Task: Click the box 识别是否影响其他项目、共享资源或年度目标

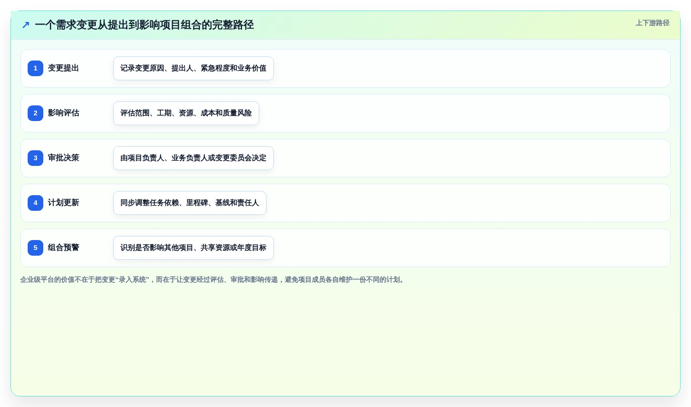Action: [193, 248]
